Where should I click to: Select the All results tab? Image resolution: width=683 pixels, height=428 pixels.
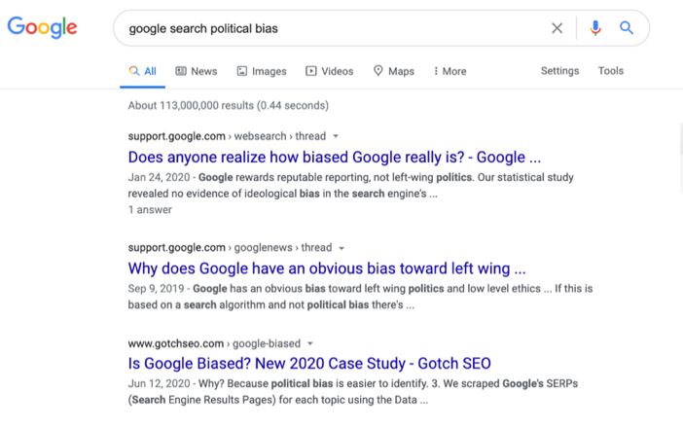coord(142,71)
